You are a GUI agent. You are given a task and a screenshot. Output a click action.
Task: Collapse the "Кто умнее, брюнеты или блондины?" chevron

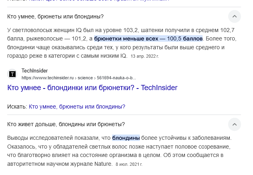point(235,16)
